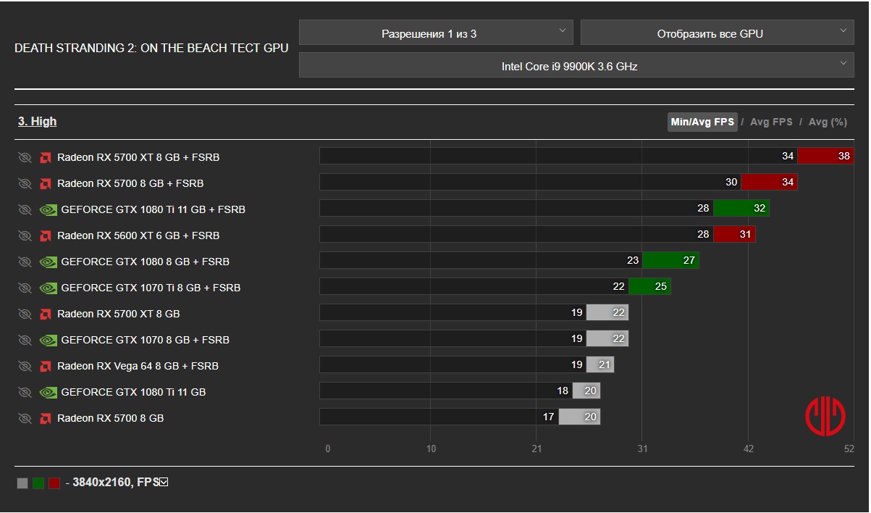Image resolution: width=871 pixels, height=513 pixels.
Task: Hide the GEFORCE GTX 1070 Ti 8 GB + FSRB row
Action: 25,288
